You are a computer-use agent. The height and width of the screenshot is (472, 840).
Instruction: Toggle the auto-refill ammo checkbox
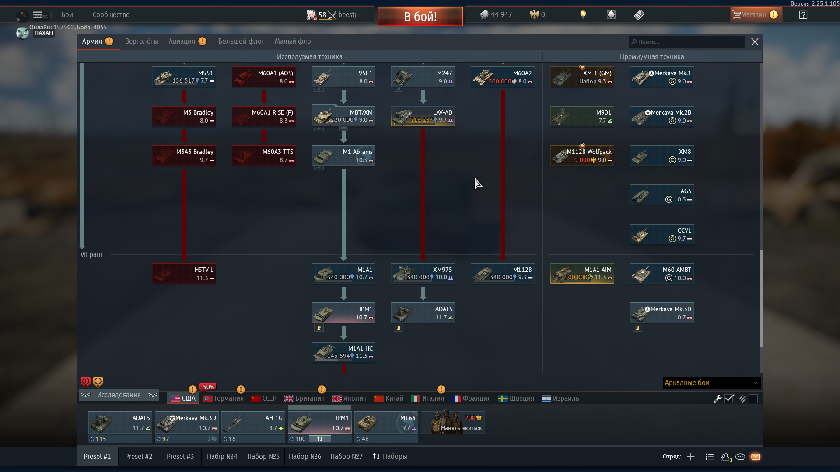pos(753,399)
